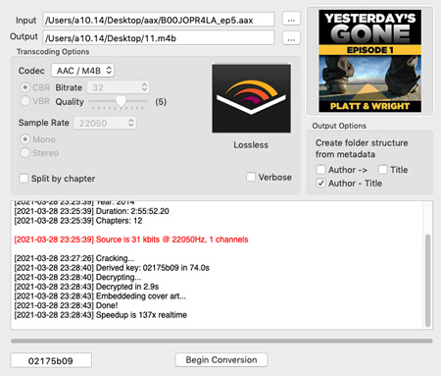Select the CBR radio button
Image resolution: width=441 pixels, height=376 pixels.
pyautogui.click(x=24, y=87)
